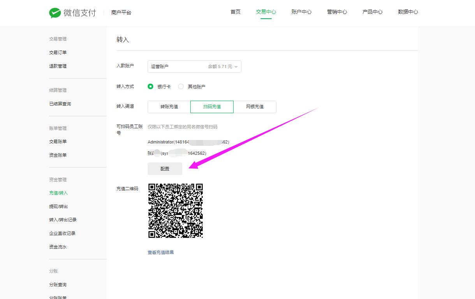The image size is (475, 299).
Task: Open the 查看充值结果 link
Action: pyautogui.click(x=160, y=252)
